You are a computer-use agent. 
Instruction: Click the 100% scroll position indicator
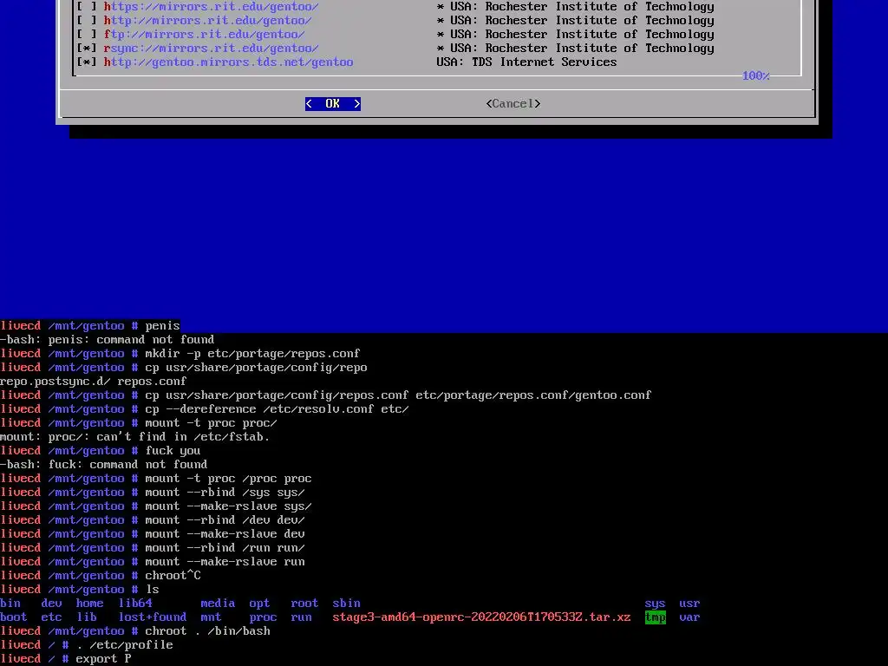[x=755, y=76]
